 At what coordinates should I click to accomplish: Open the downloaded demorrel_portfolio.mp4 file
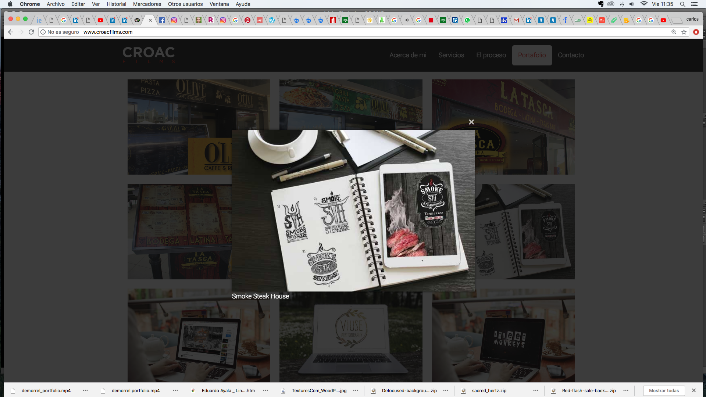tap(46, 391)
